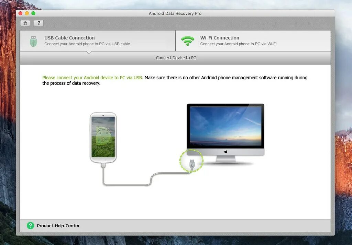Click the Android phone illustration

[103, 138]
